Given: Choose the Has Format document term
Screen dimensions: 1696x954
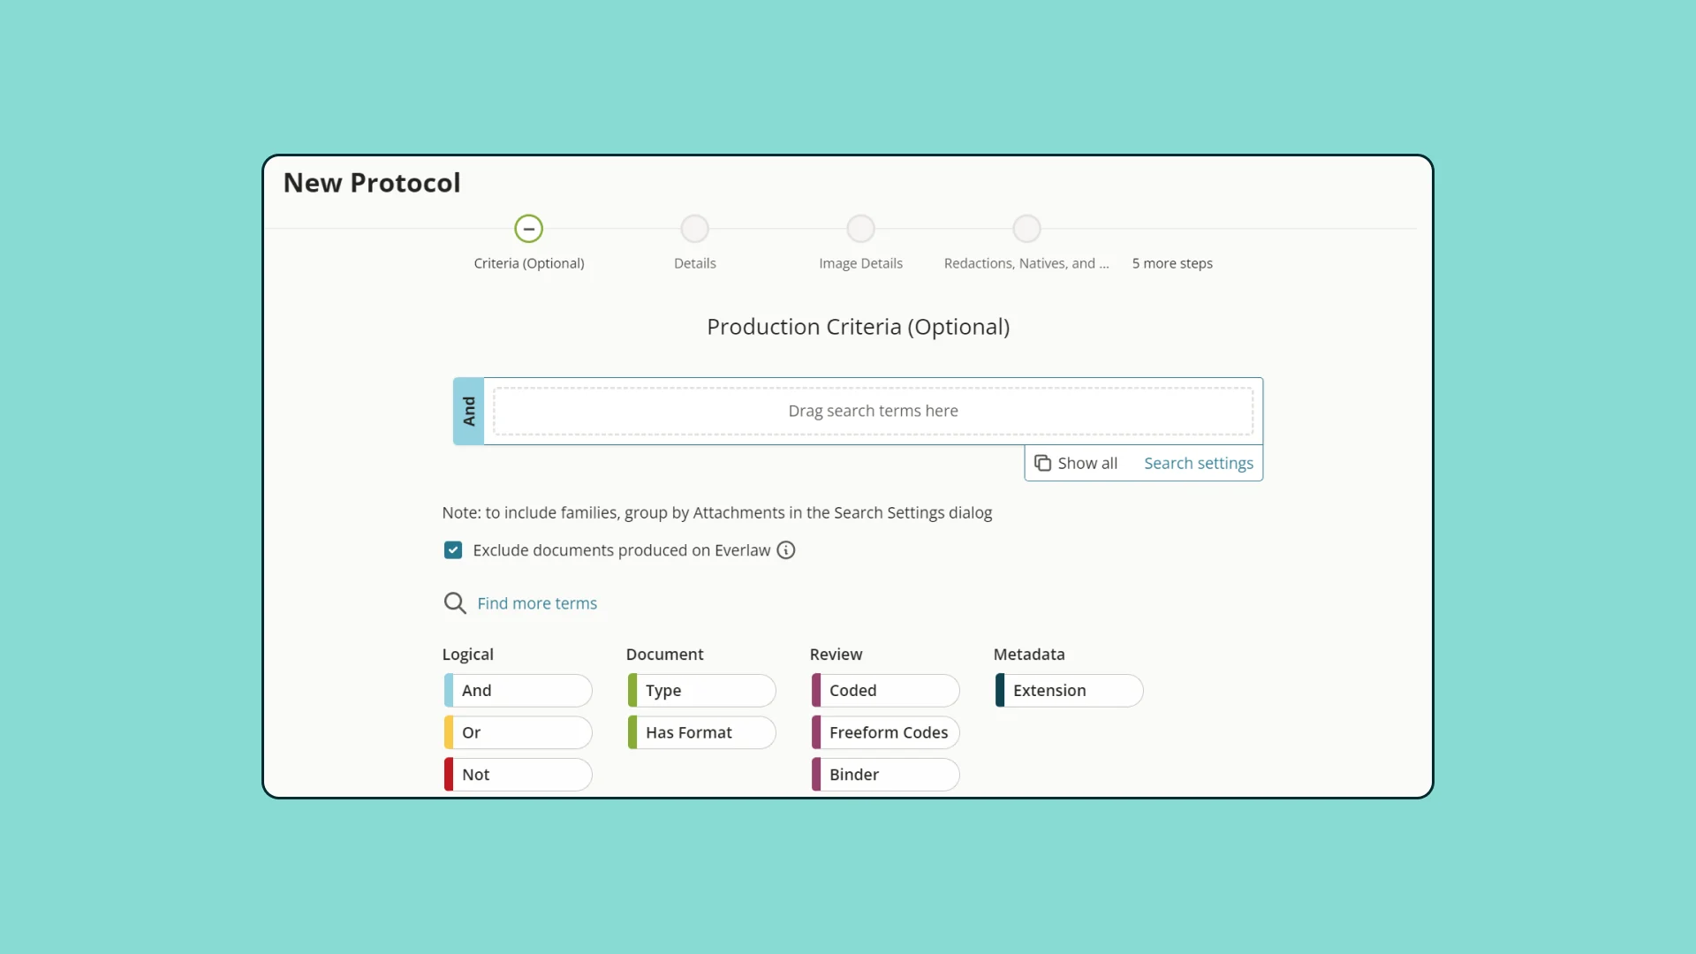Looking at the screenshot, I should [x=702, y=732].
